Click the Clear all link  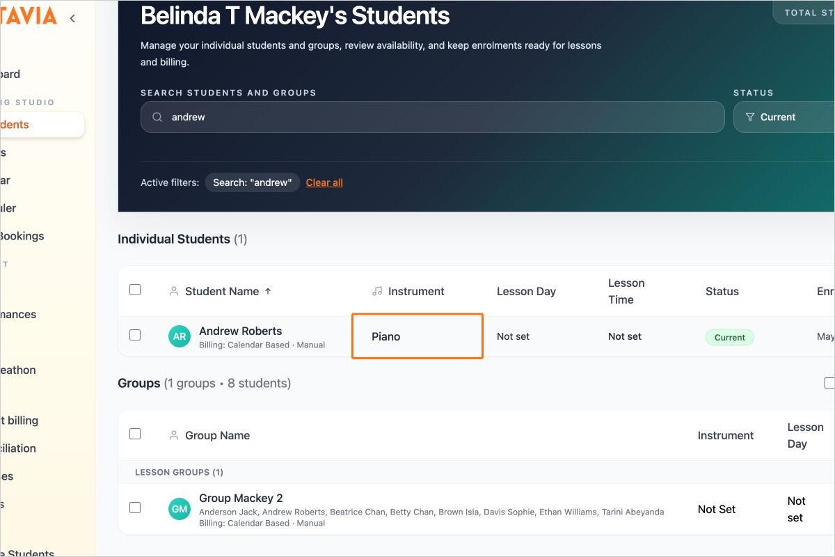coord(324,182)
